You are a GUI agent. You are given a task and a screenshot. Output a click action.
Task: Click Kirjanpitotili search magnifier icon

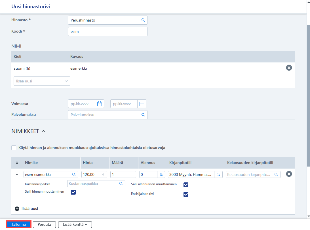click(218, 174)
